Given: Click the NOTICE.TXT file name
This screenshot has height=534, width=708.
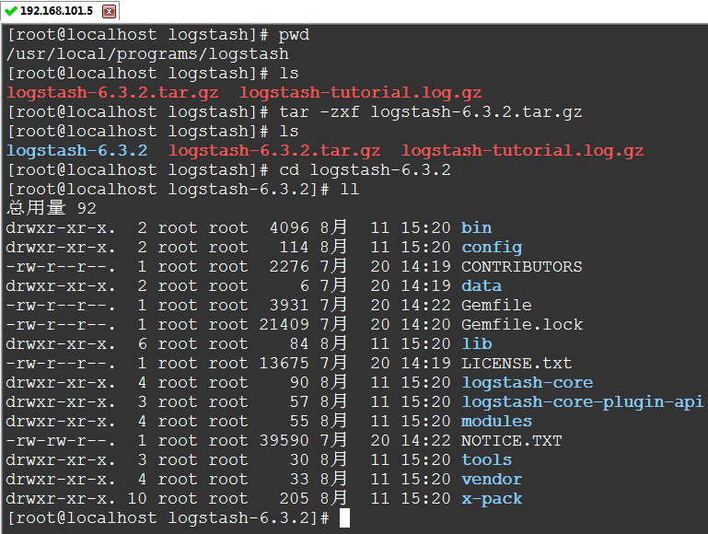Looking at the screenshot, I should click(x=511, y=440).
